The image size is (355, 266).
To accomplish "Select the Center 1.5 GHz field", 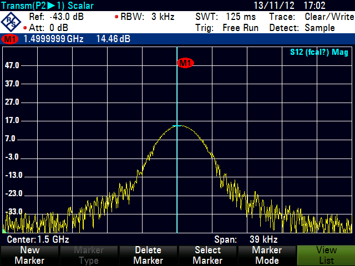I will [38, 240].
